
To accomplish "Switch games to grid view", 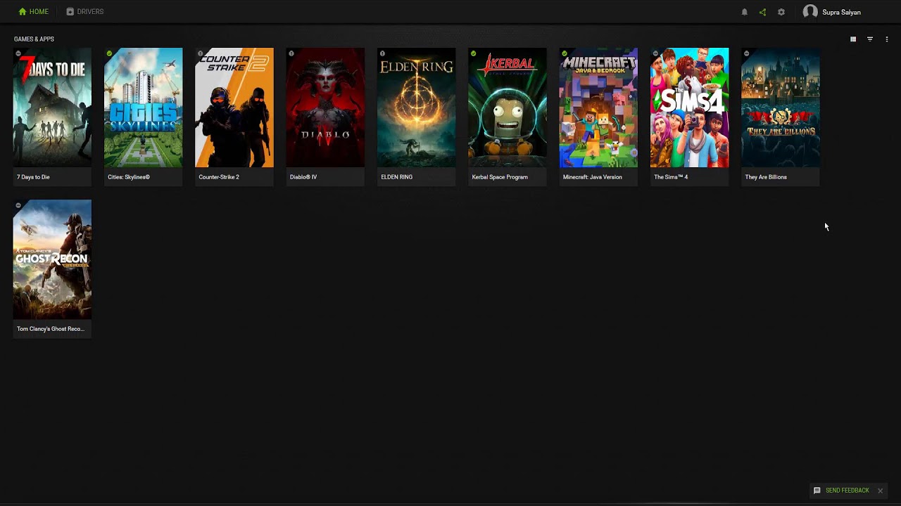I will pos(853,39).
